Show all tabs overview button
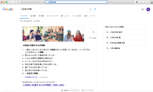The width and height of the screenshot is (153, 92). [x=147, y=2]
